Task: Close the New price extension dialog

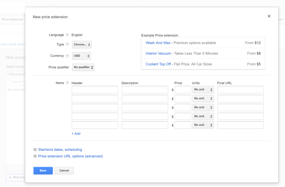Action: click(269, 16)
